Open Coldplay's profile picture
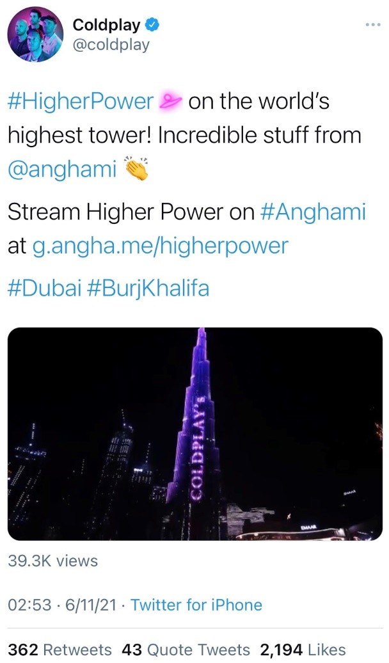 click(x=35, y=35)
